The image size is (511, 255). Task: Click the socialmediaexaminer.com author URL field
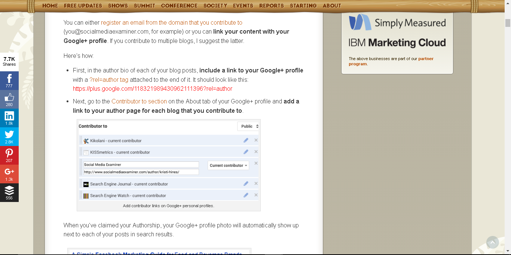(141, 172)
